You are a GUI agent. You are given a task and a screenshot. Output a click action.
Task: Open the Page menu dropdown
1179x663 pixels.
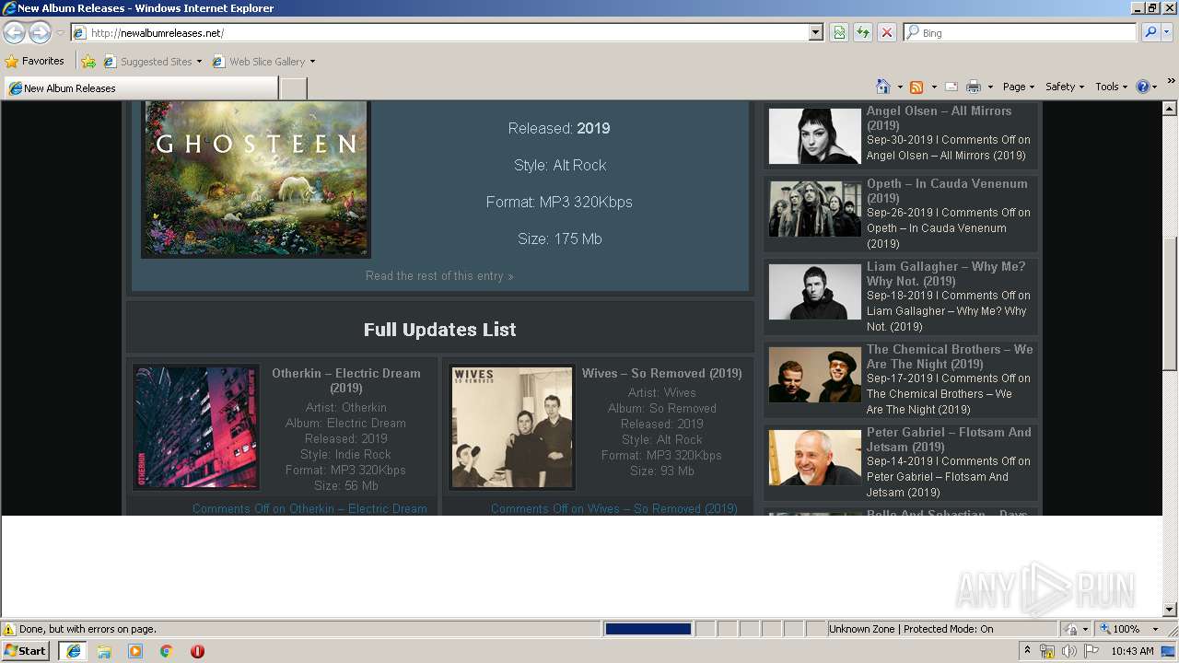[x=1018, y=87]
